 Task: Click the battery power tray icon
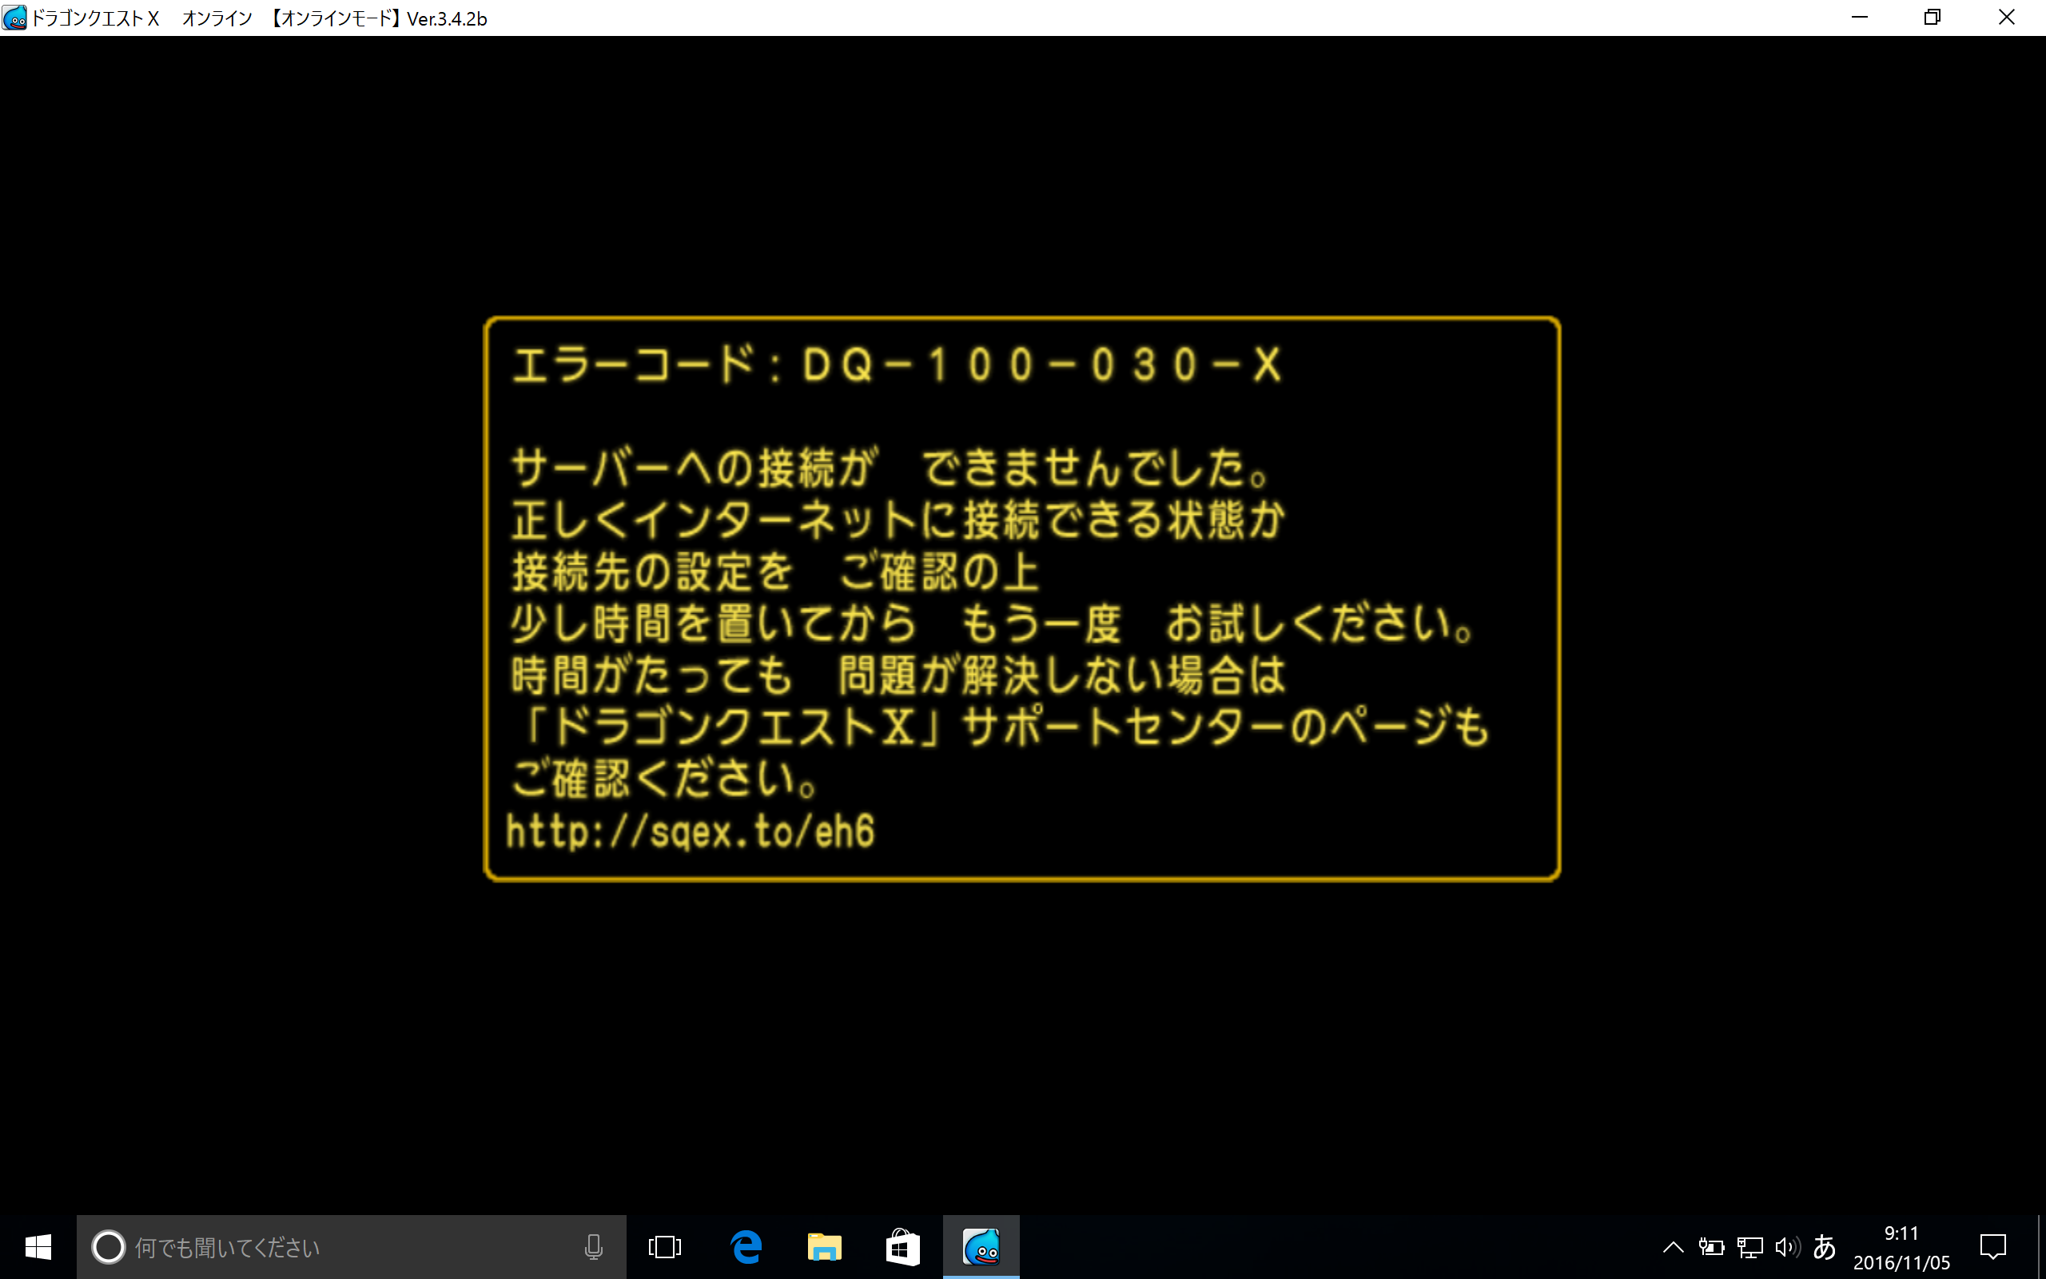pyautogui.click(x=1711, y=1247)
